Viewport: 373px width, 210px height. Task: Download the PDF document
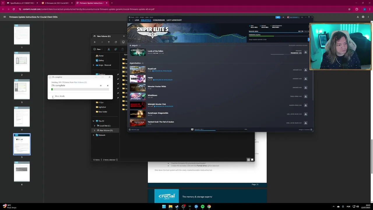[358, 17]
